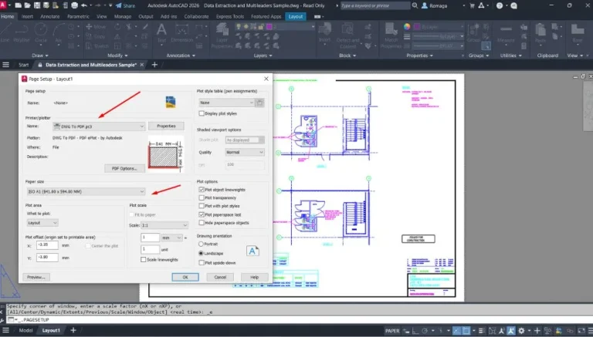593x337 pixels.
Task: Open the Output ribbon tab
Action: 146,17
